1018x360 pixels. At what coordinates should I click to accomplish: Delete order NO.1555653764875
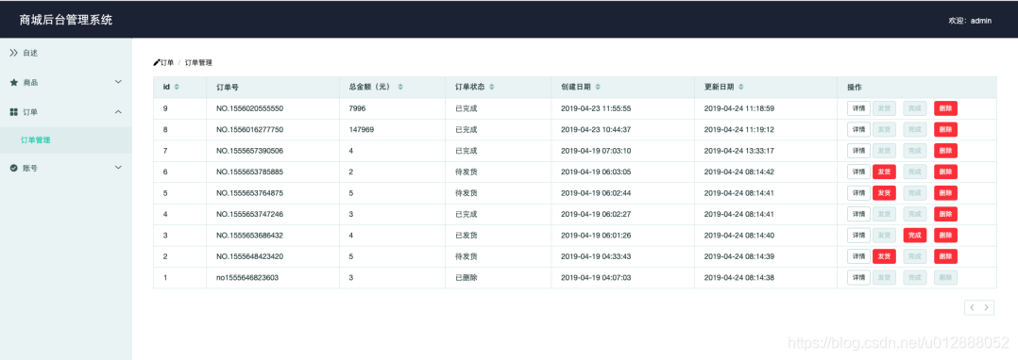pyautogui.click(x=945, y=193)
